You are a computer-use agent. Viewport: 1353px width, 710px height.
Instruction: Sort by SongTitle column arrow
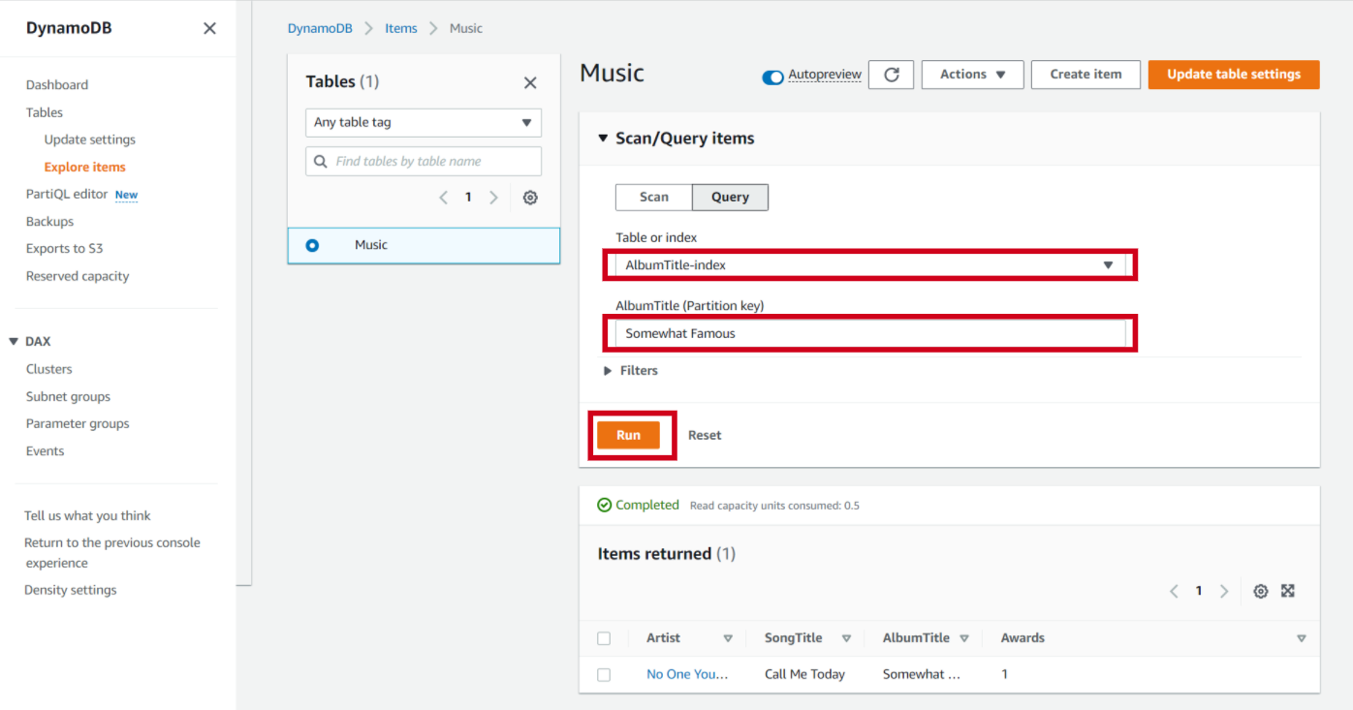coord(846,638)
